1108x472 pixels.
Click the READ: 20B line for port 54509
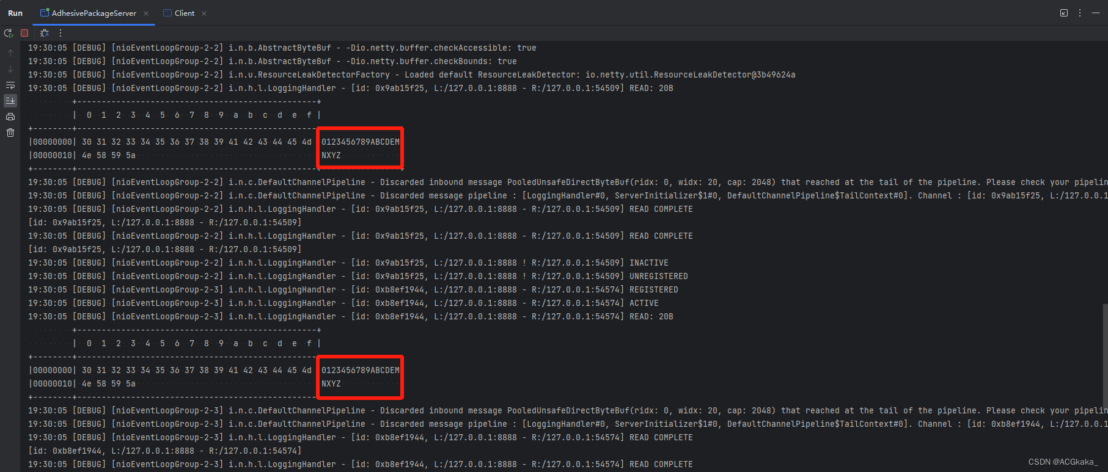tap(351, 88)
